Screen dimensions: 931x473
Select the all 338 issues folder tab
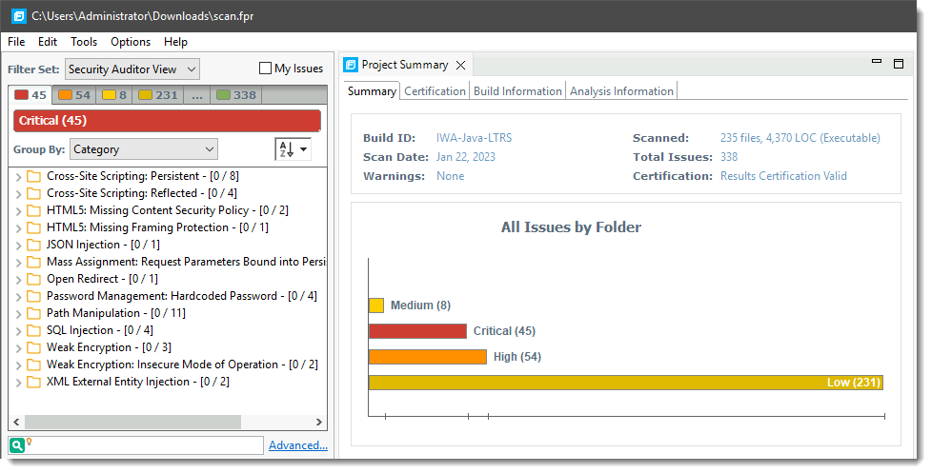[236, 95]
